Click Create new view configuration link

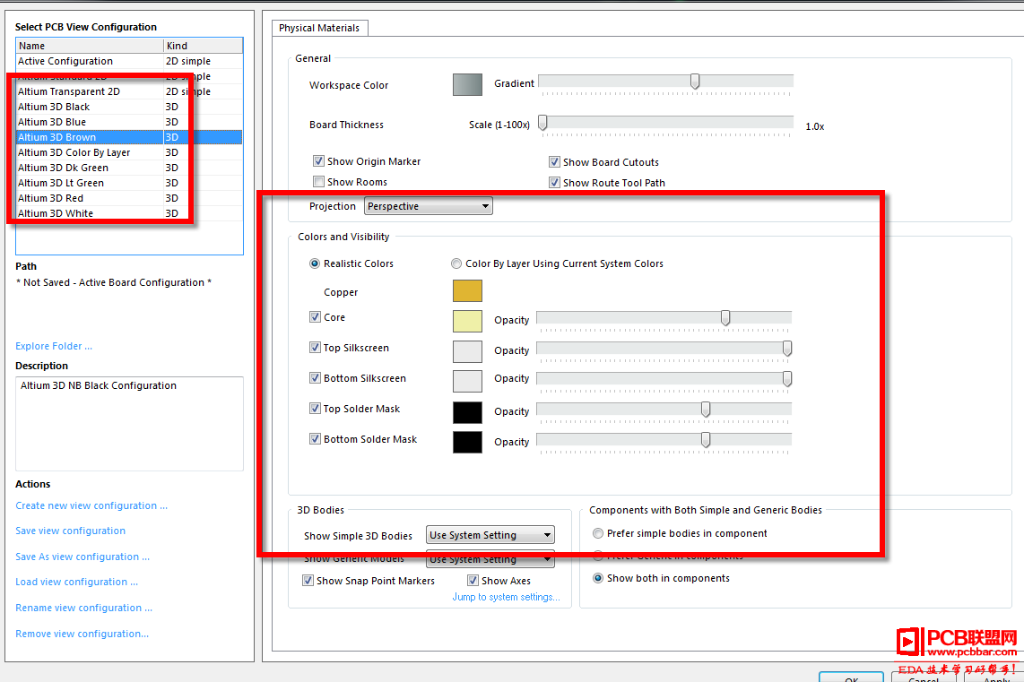tap(91, 505)
